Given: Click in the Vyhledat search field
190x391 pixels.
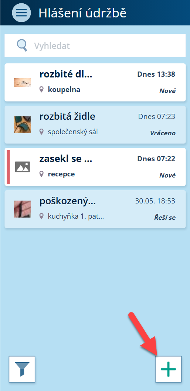Looking at the screenshot, I should (x=95, y=45).
